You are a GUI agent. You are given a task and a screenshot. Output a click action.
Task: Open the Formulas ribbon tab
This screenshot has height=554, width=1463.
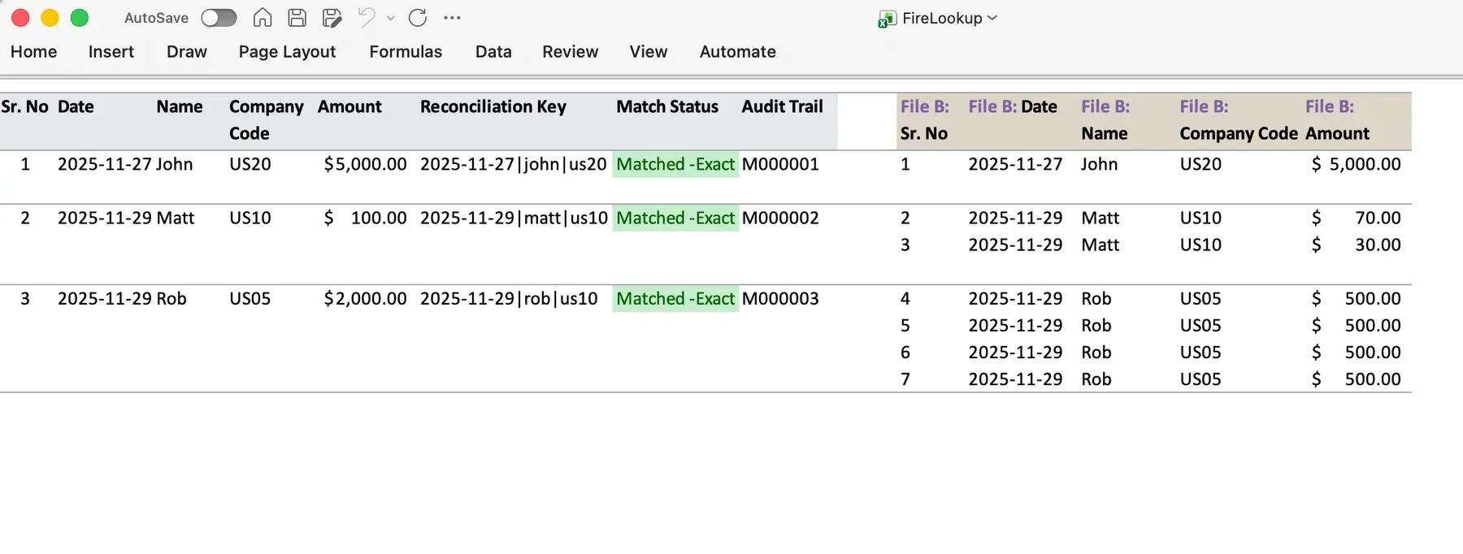pos(406,52)
